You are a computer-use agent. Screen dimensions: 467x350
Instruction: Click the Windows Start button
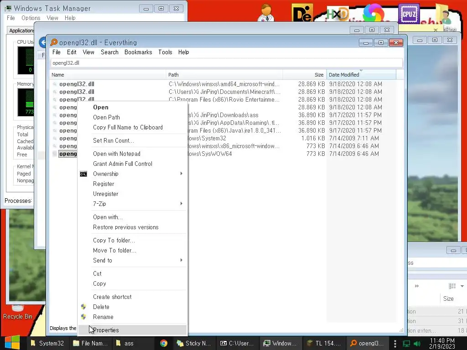click(x=12, y=343)
